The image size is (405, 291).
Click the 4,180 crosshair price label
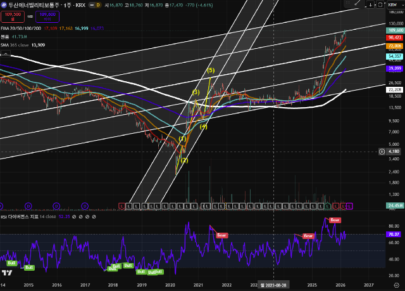coord(394,152)
